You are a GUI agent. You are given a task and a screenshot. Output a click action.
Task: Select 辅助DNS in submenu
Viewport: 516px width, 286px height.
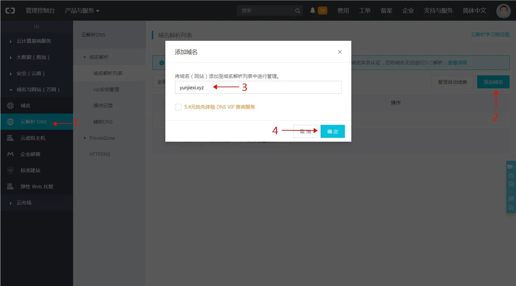103,122
